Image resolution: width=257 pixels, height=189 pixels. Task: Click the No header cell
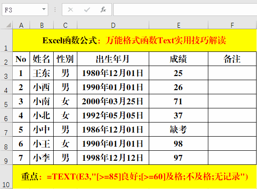tap(21, 59)
